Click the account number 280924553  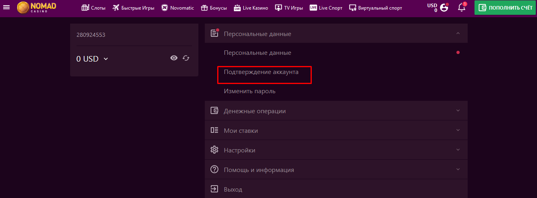(x=91, y=35)
